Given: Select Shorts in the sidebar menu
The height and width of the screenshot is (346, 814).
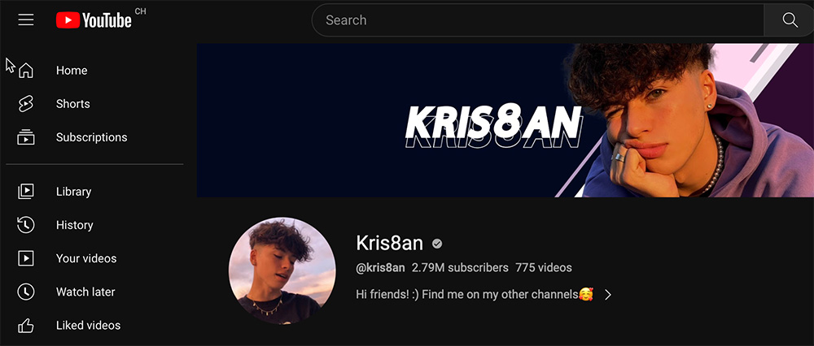Looking at the screenshot, I should click(94, 104).
